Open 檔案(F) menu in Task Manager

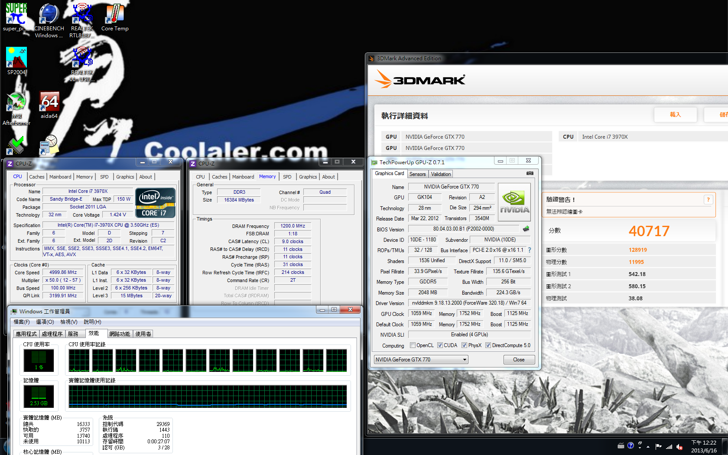coord(22,322)
